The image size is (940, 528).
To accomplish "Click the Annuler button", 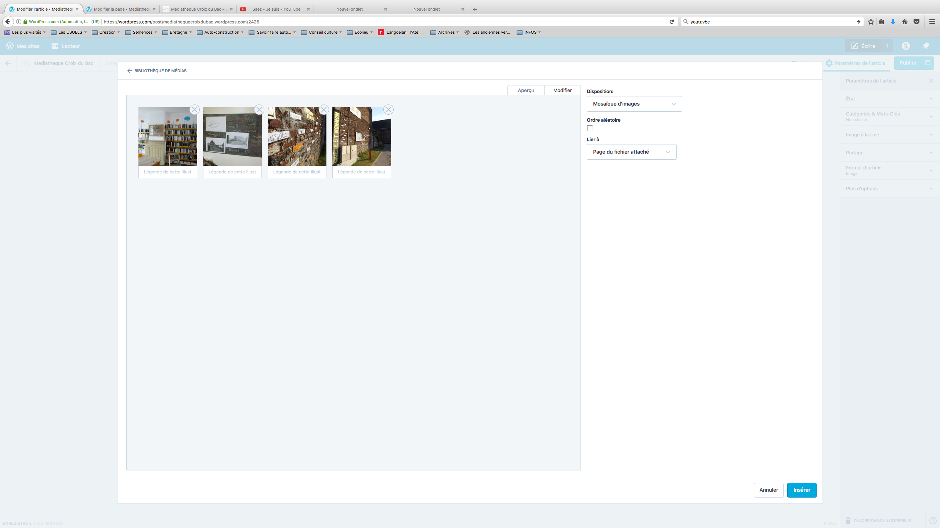I will 769,490.
